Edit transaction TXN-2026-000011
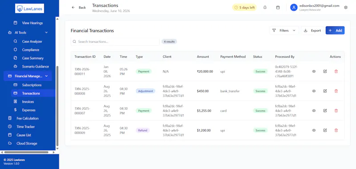Screen dimensions: 356x169 325,72
